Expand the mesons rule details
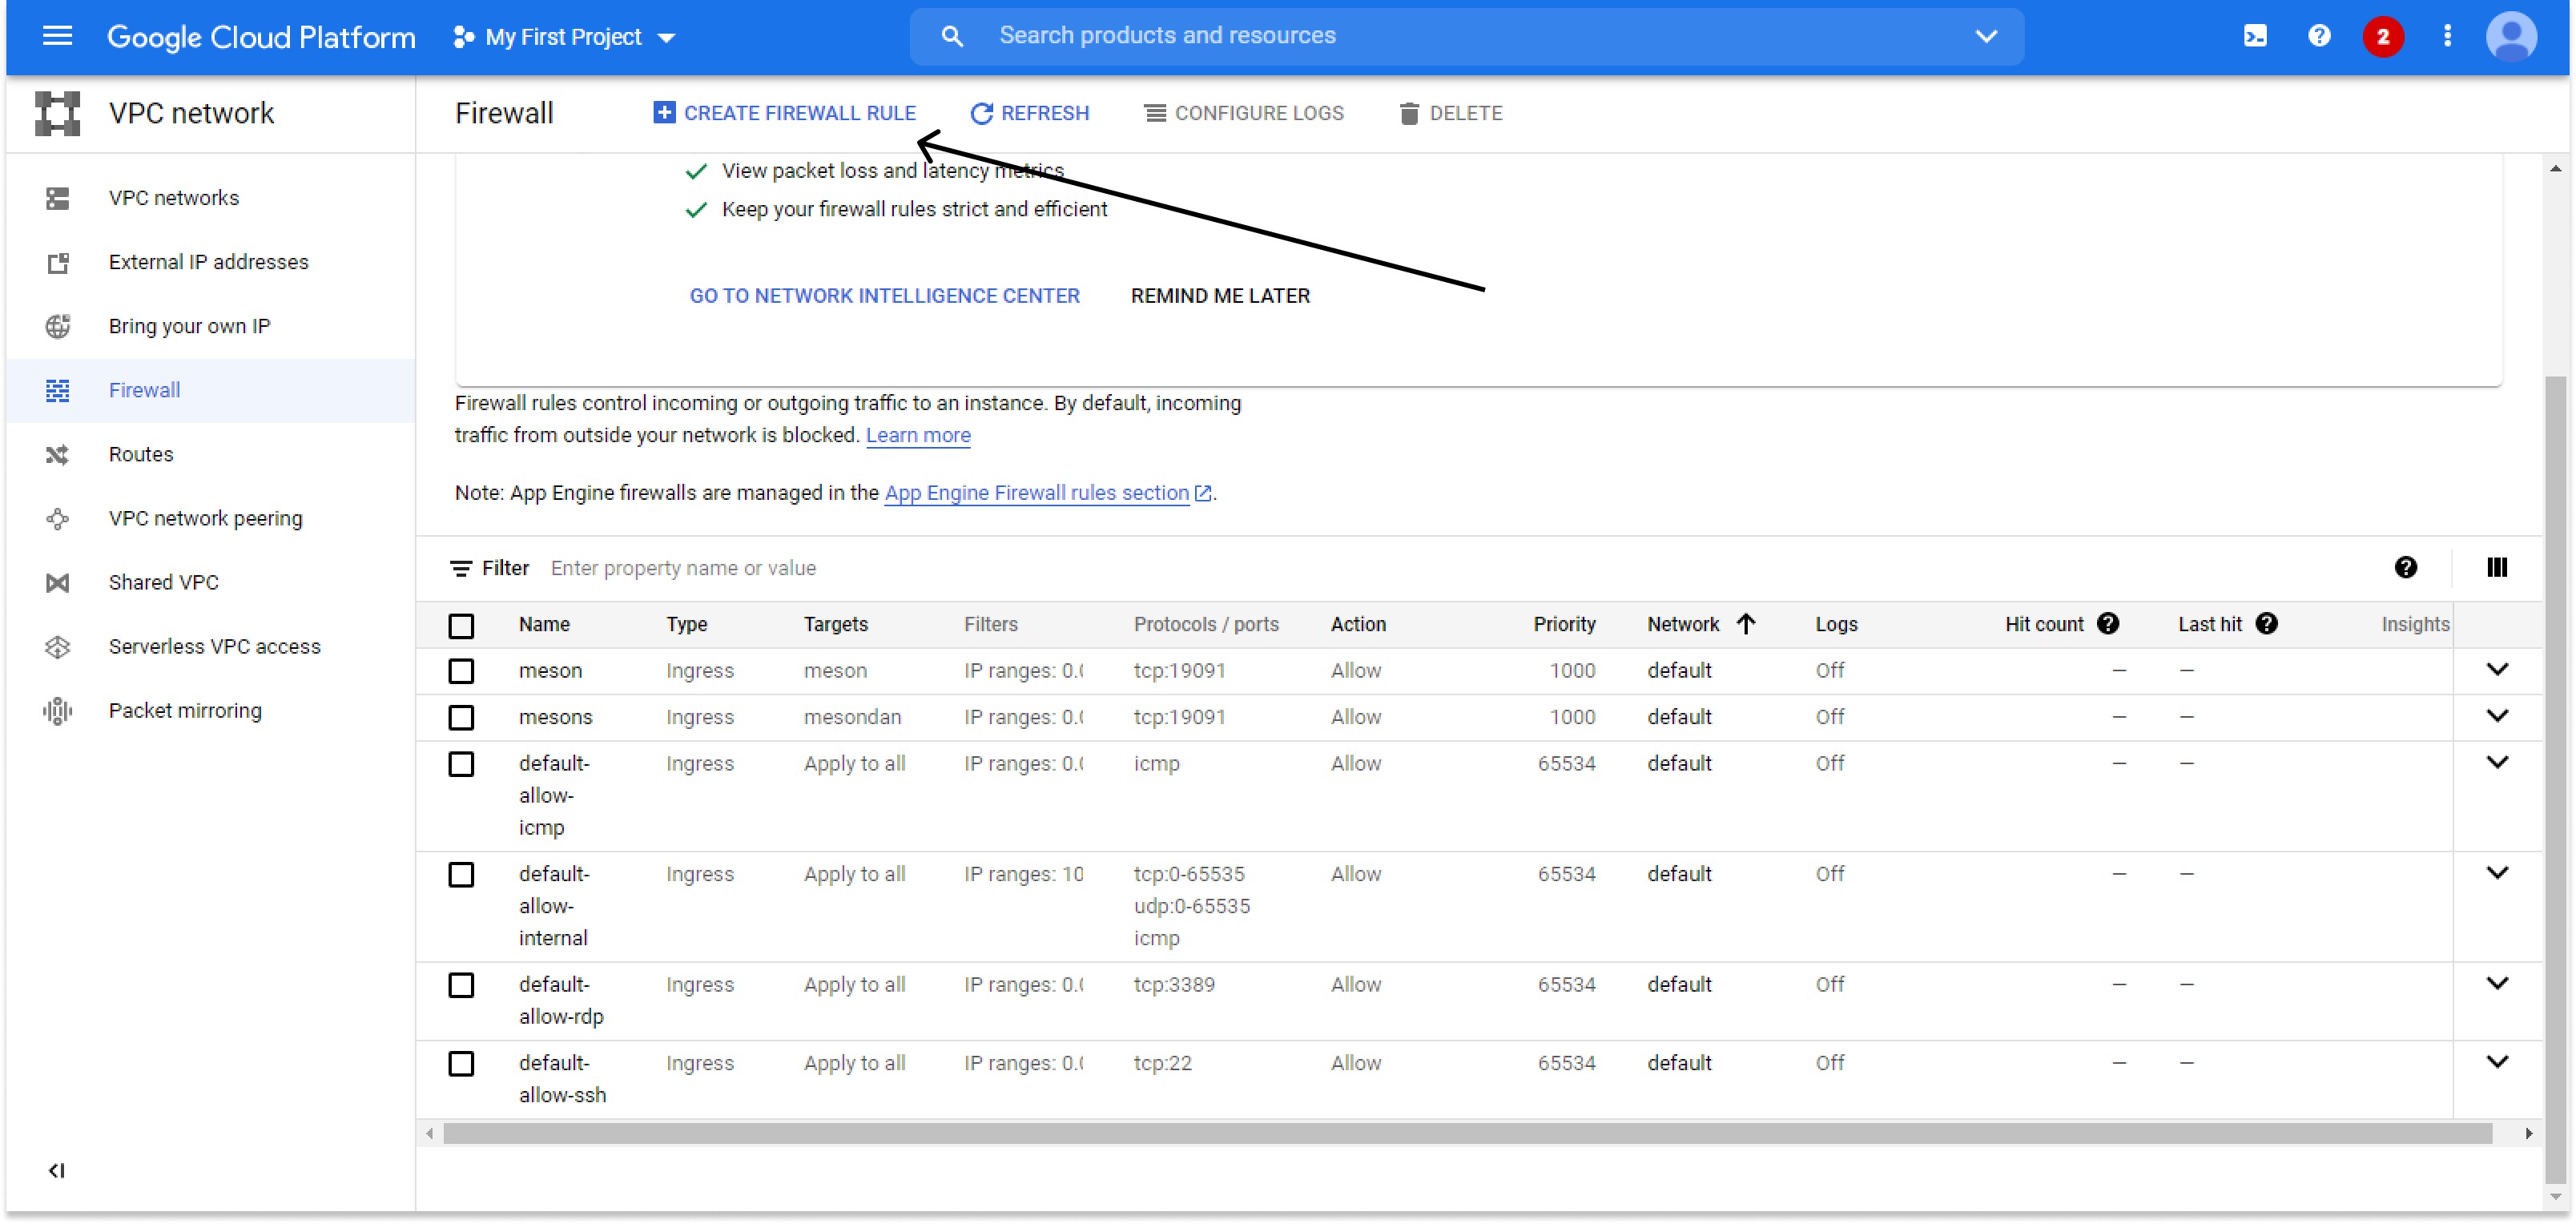The height and width of the screenshot is (1224, 2576). tap(2497, 716)
